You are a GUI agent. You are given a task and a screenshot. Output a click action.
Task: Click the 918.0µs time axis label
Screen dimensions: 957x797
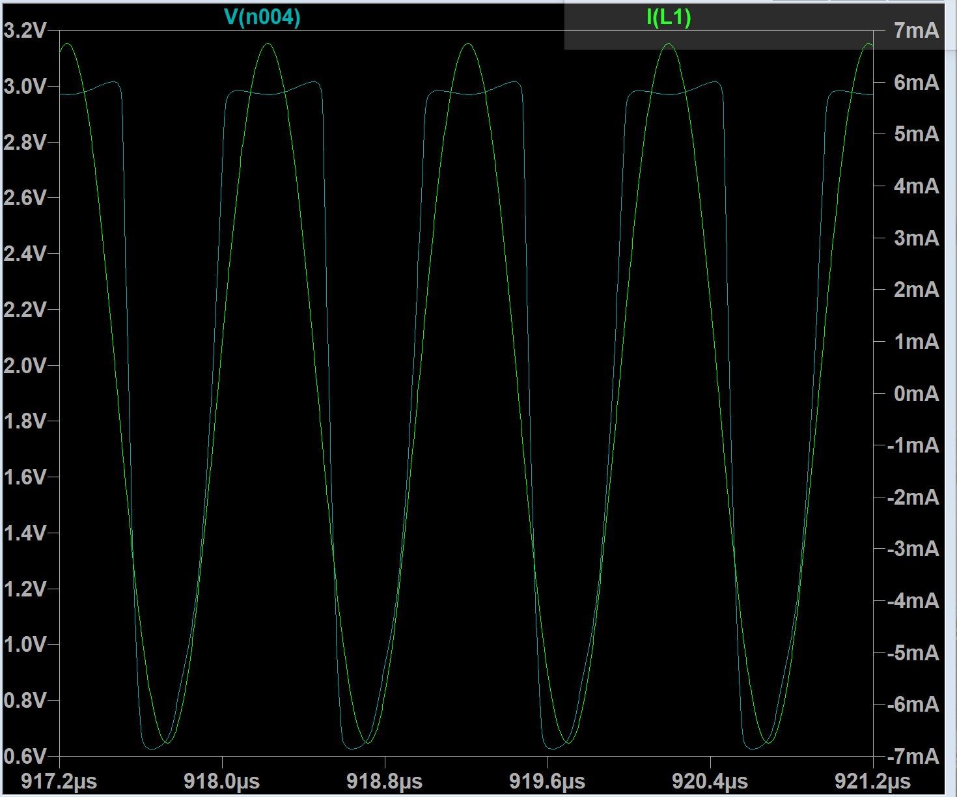[222, 781]
